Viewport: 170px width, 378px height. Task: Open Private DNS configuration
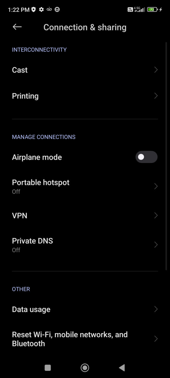click(85, 245)
